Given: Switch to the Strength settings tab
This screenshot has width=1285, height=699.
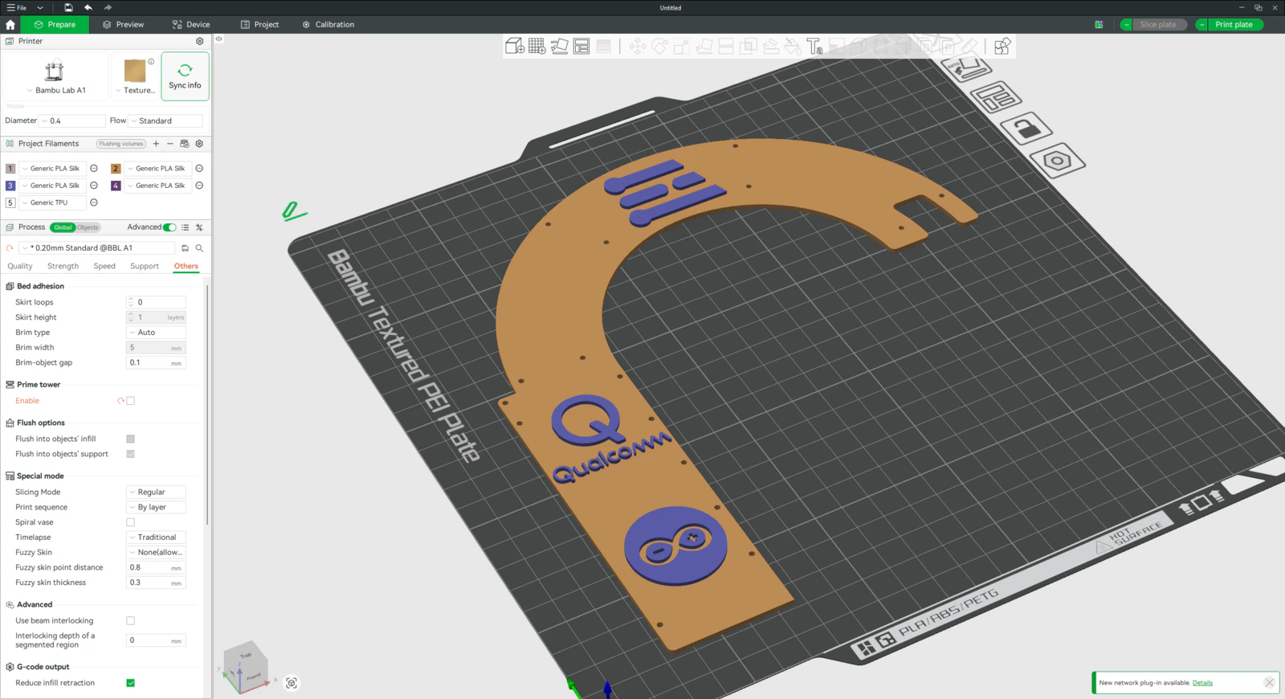Looking at the screenshot, I should pyautogui.click(x=63, y=267).
